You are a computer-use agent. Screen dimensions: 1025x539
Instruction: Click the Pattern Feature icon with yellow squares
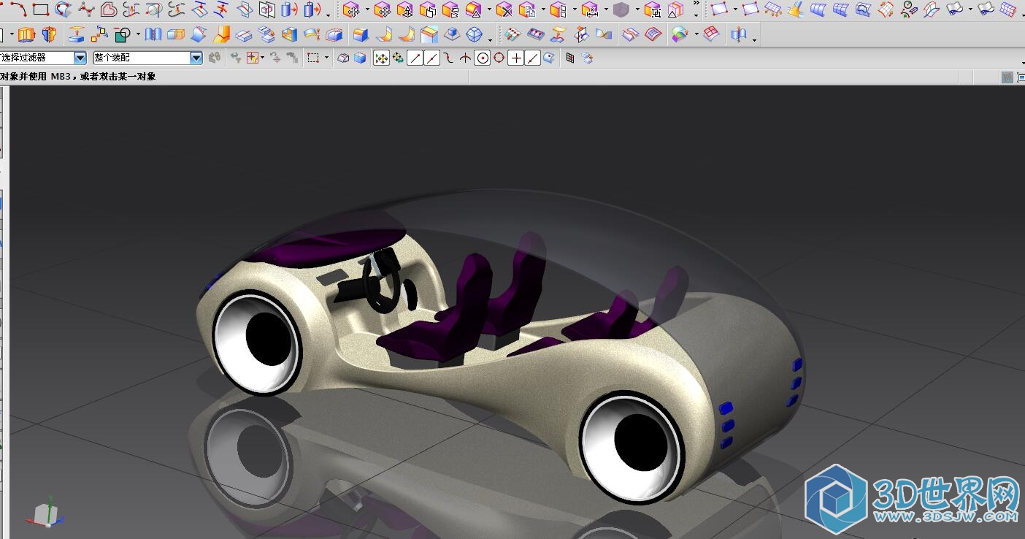[x=98, y=34]
